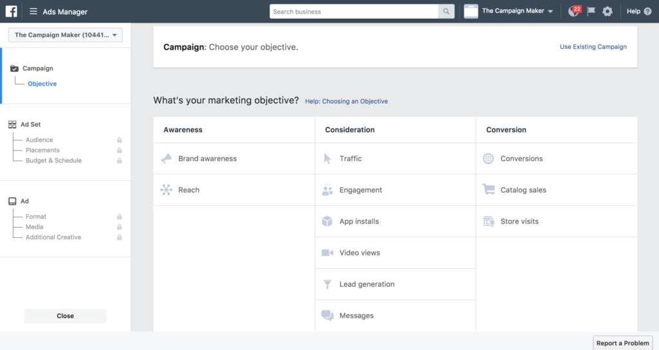Choose the Lead generation objective label
Image resolution: width=659 pixels, height=350 pixels.
pos(367,284)
